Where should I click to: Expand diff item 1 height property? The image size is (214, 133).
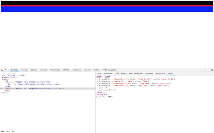(98, 81)
